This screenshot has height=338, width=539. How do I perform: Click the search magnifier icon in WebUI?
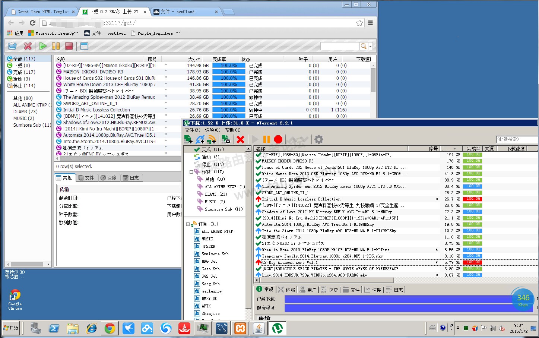(x=363, y=46)
